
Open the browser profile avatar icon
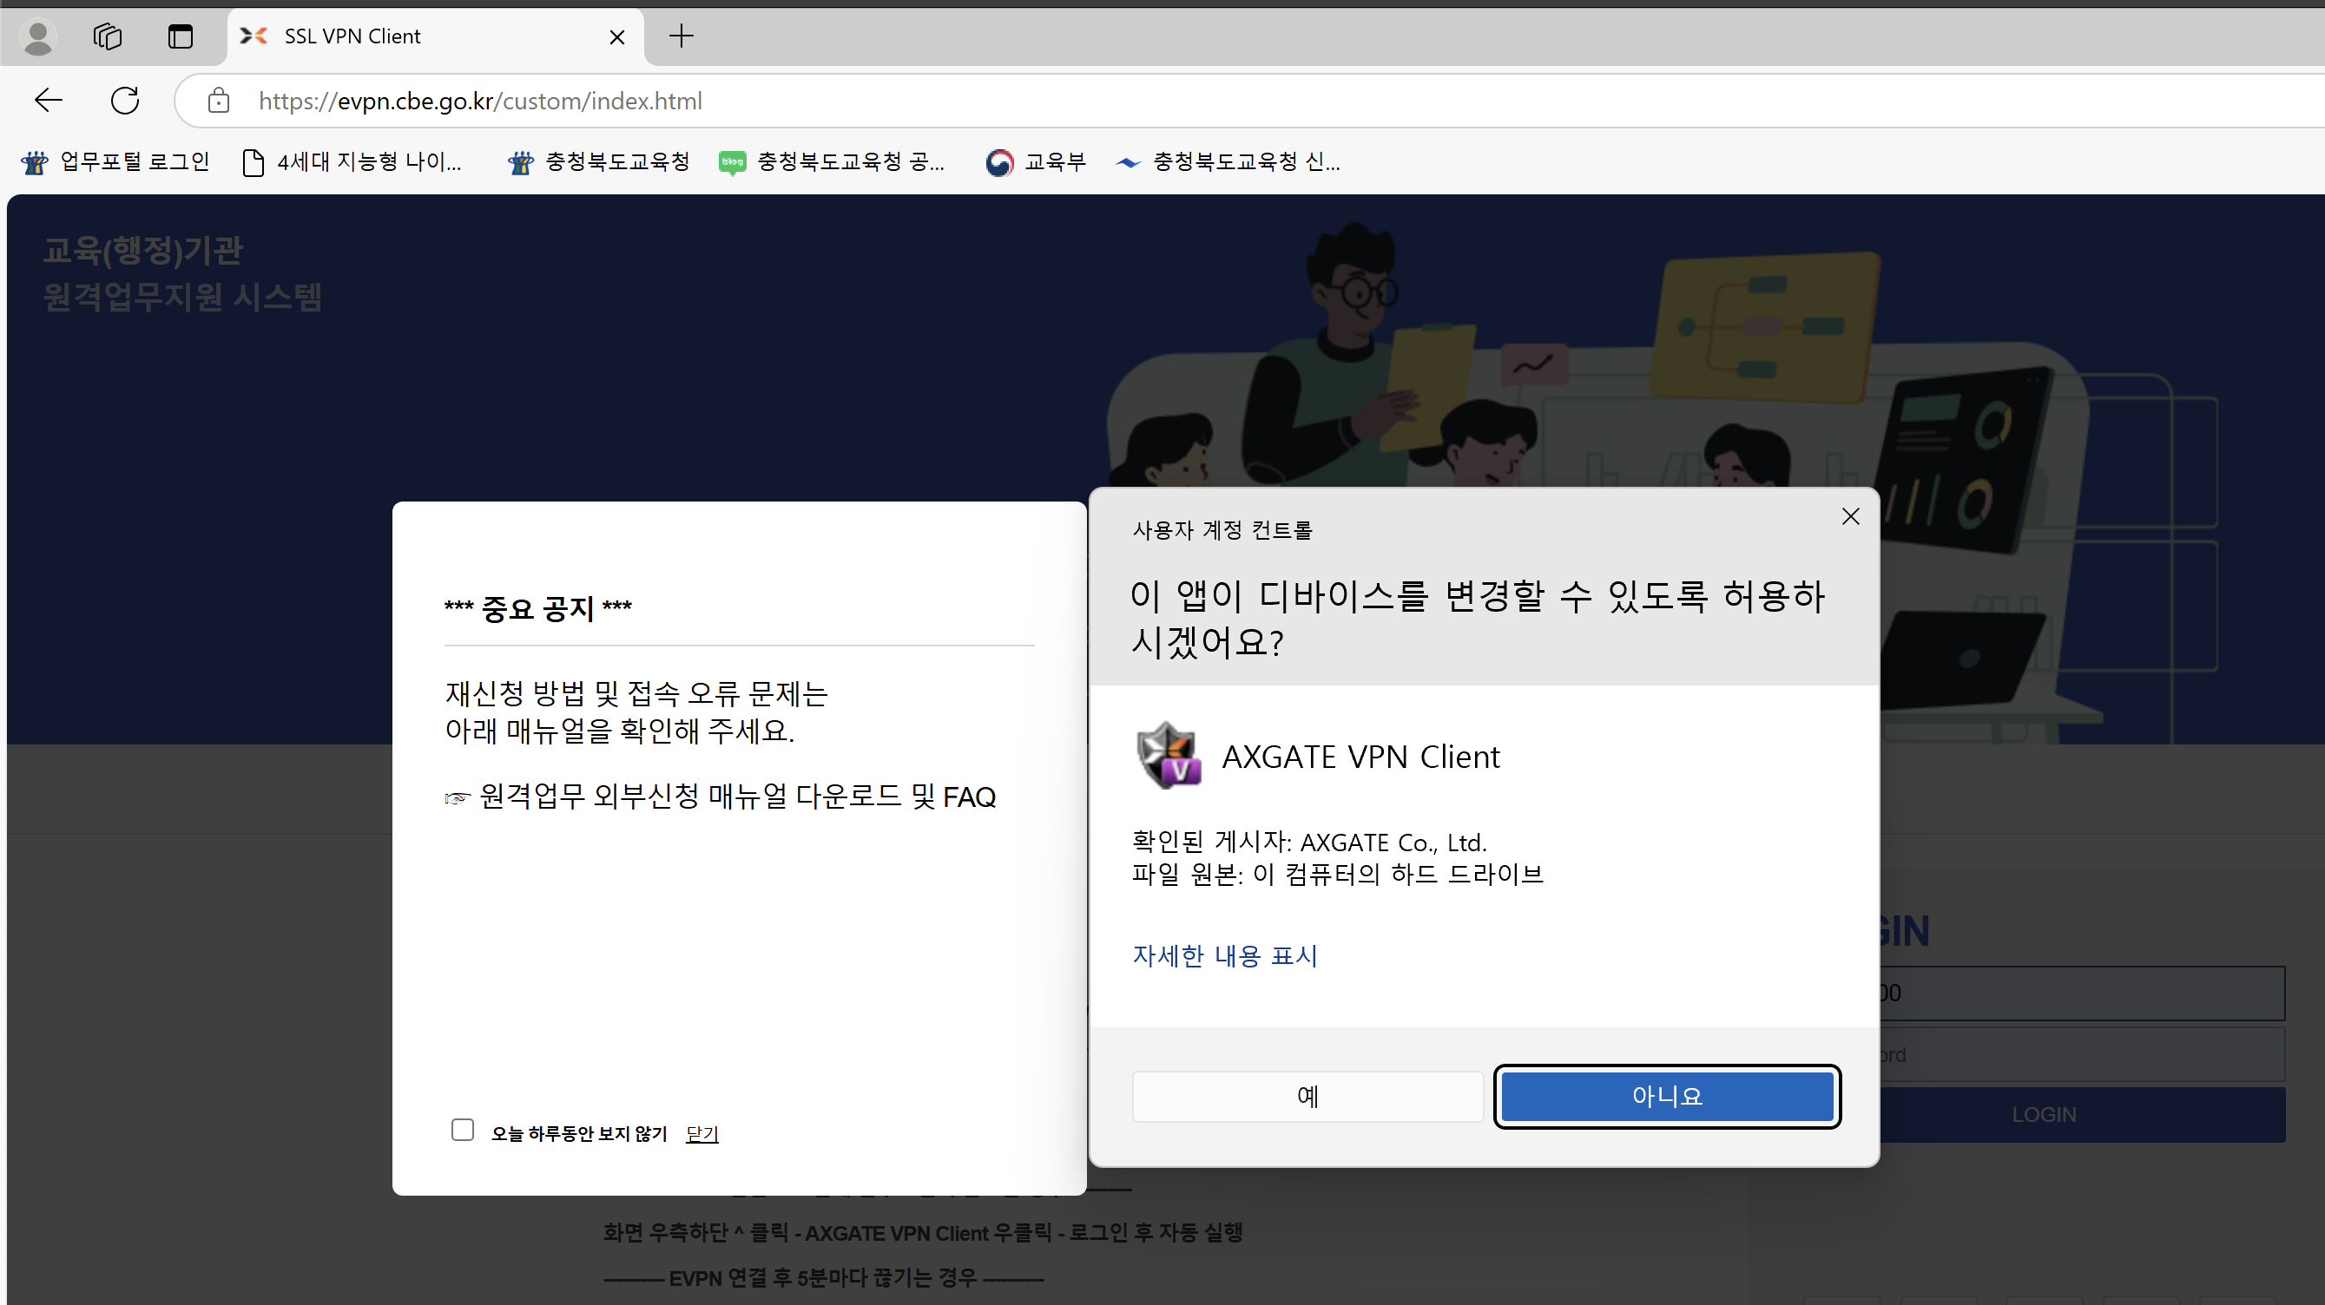(x=38, y=36)
